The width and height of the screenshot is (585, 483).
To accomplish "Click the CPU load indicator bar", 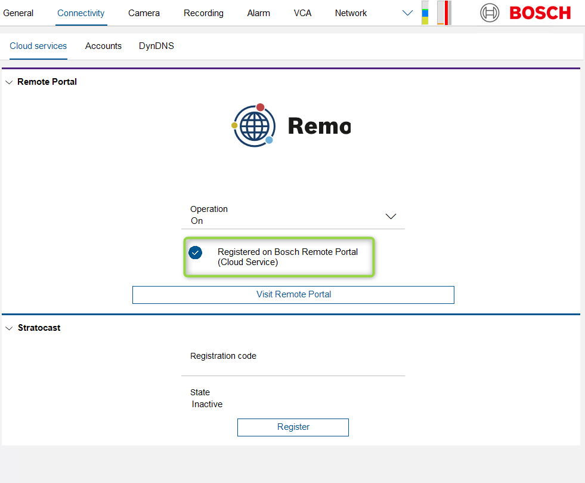I will (425, 13).
